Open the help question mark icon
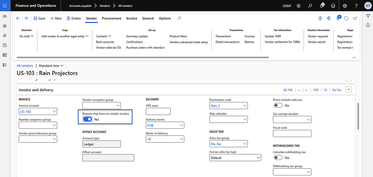 pos(356,6)
